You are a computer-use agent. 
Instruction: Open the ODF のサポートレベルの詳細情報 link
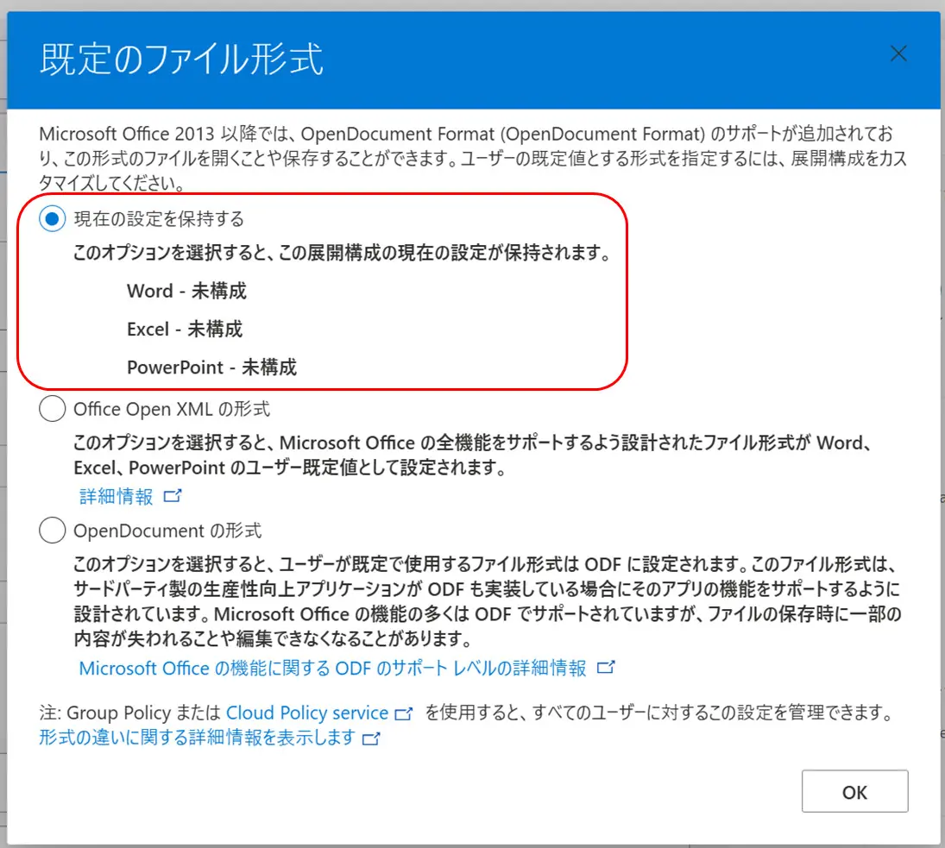[x=332, y=667]
